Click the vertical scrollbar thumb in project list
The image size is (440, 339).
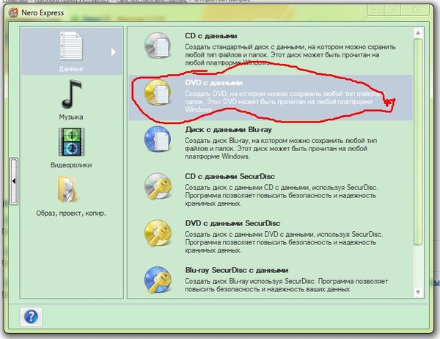418,142
